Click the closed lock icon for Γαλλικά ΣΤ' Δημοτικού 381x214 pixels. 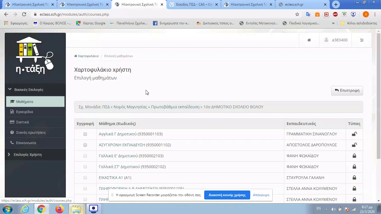click(354, 167)
